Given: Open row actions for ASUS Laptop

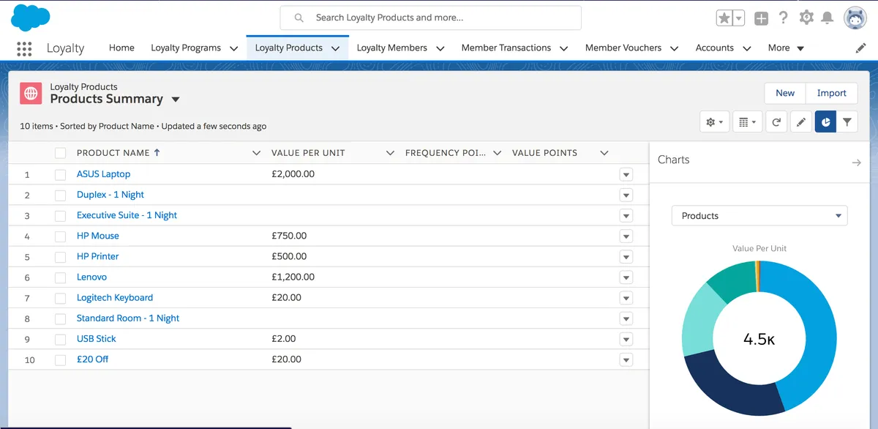Looking at the screenshot, I should point(626,174).
